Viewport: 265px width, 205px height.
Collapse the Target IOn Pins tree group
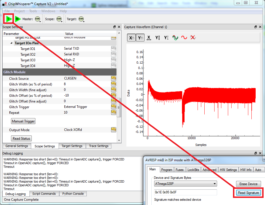(12, 43)
